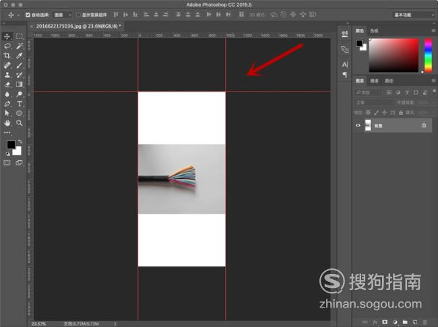Open the Character panel icon

pos(345,65)
